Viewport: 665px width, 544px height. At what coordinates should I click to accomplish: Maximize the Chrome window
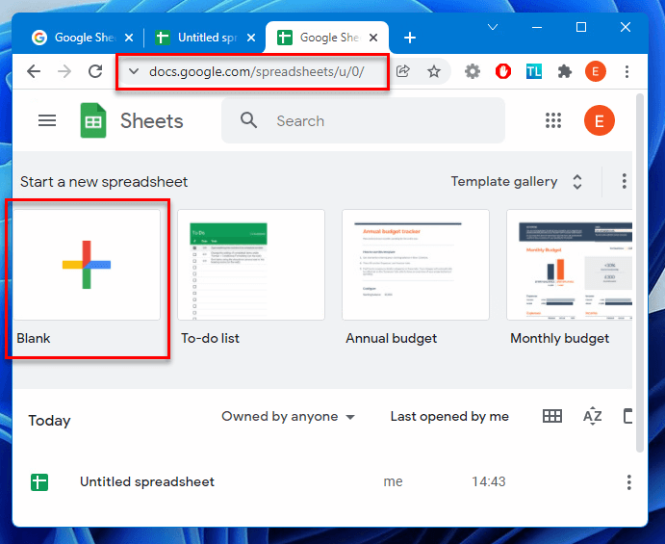581,27
